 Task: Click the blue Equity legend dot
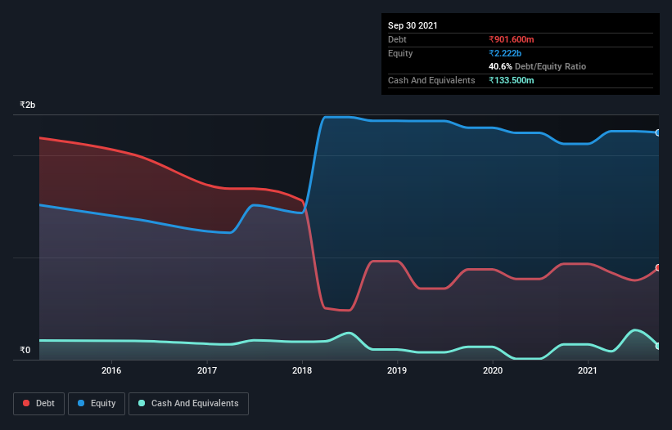tap(81, 403)
